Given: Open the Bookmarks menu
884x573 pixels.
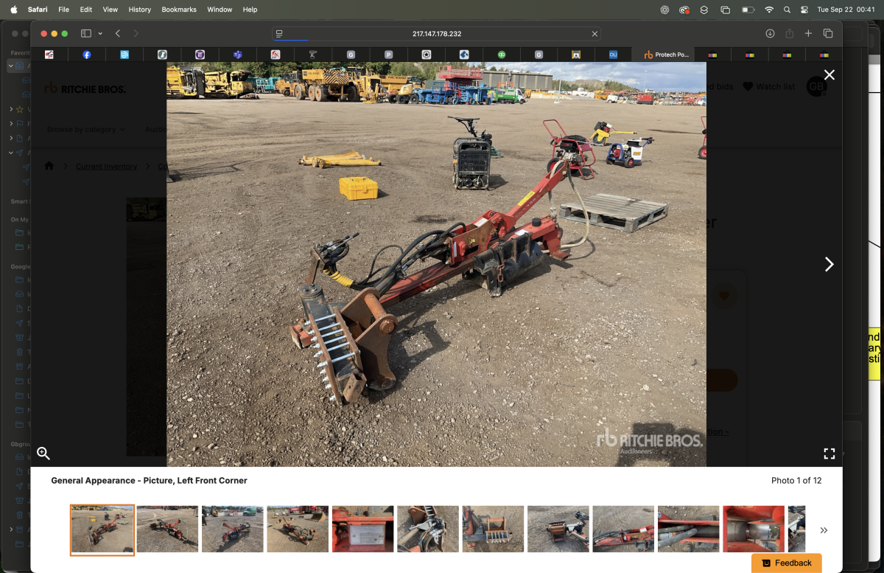Looking at the screenshot, I should click(x=179, y=10).
